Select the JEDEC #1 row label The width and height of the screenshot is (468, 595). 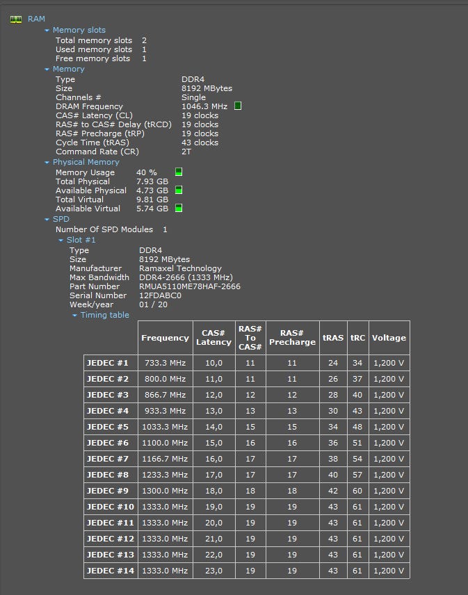(x=108, y=364)
